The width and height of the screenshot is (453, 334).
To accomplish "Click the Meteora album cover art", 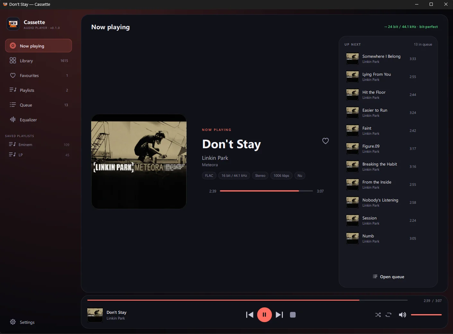I will (x=139, y=161).
